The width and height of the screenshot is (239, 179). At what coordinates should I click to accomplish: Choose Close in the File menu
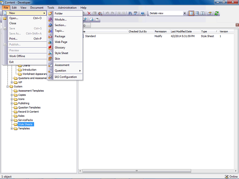pyautogui.click(x=25, y=23)
